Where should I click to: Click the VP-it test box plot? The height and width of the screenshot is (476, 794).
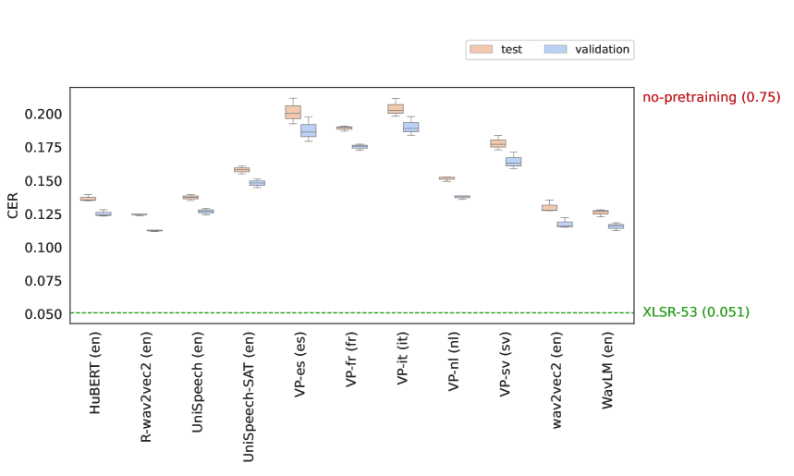[x=396, y=109]
